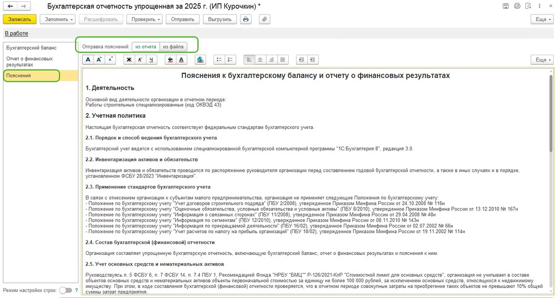Screen dimensions: 557x298
Task: Click document title 'Пояснения к бухгалтерскому балансу'
Action: [x=316, y=75]
